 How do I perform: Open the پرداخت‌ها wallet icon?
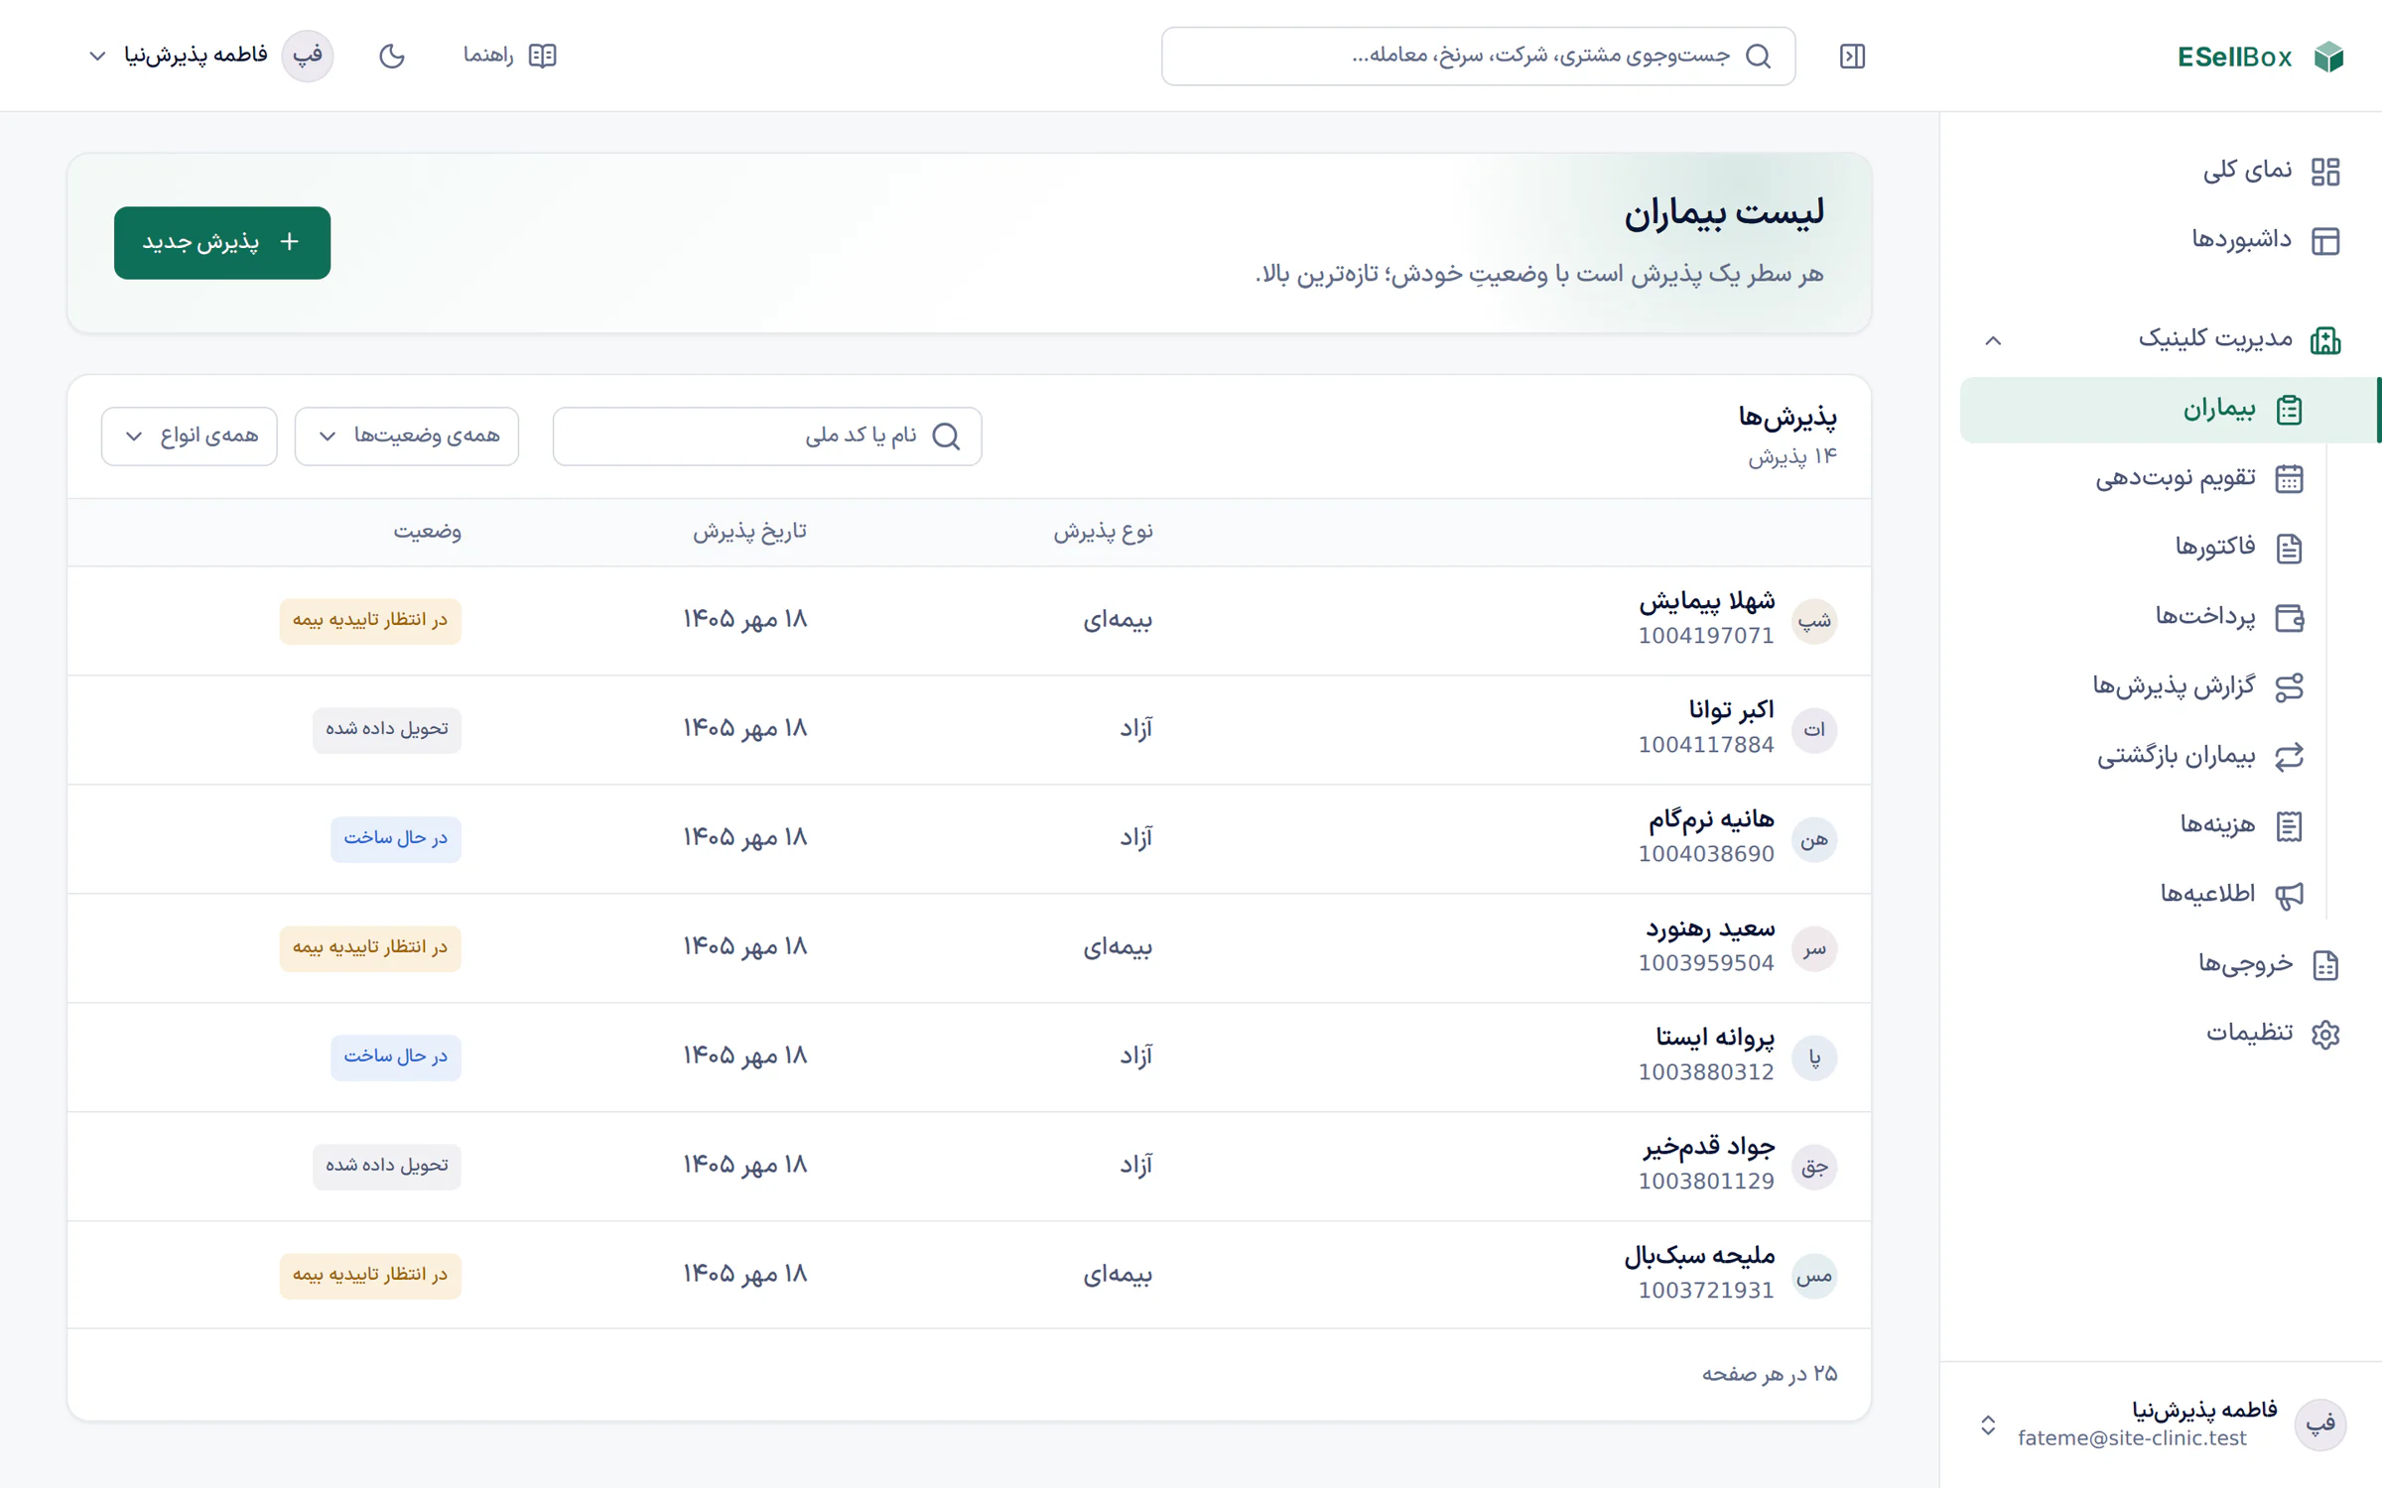[2289, 618]
